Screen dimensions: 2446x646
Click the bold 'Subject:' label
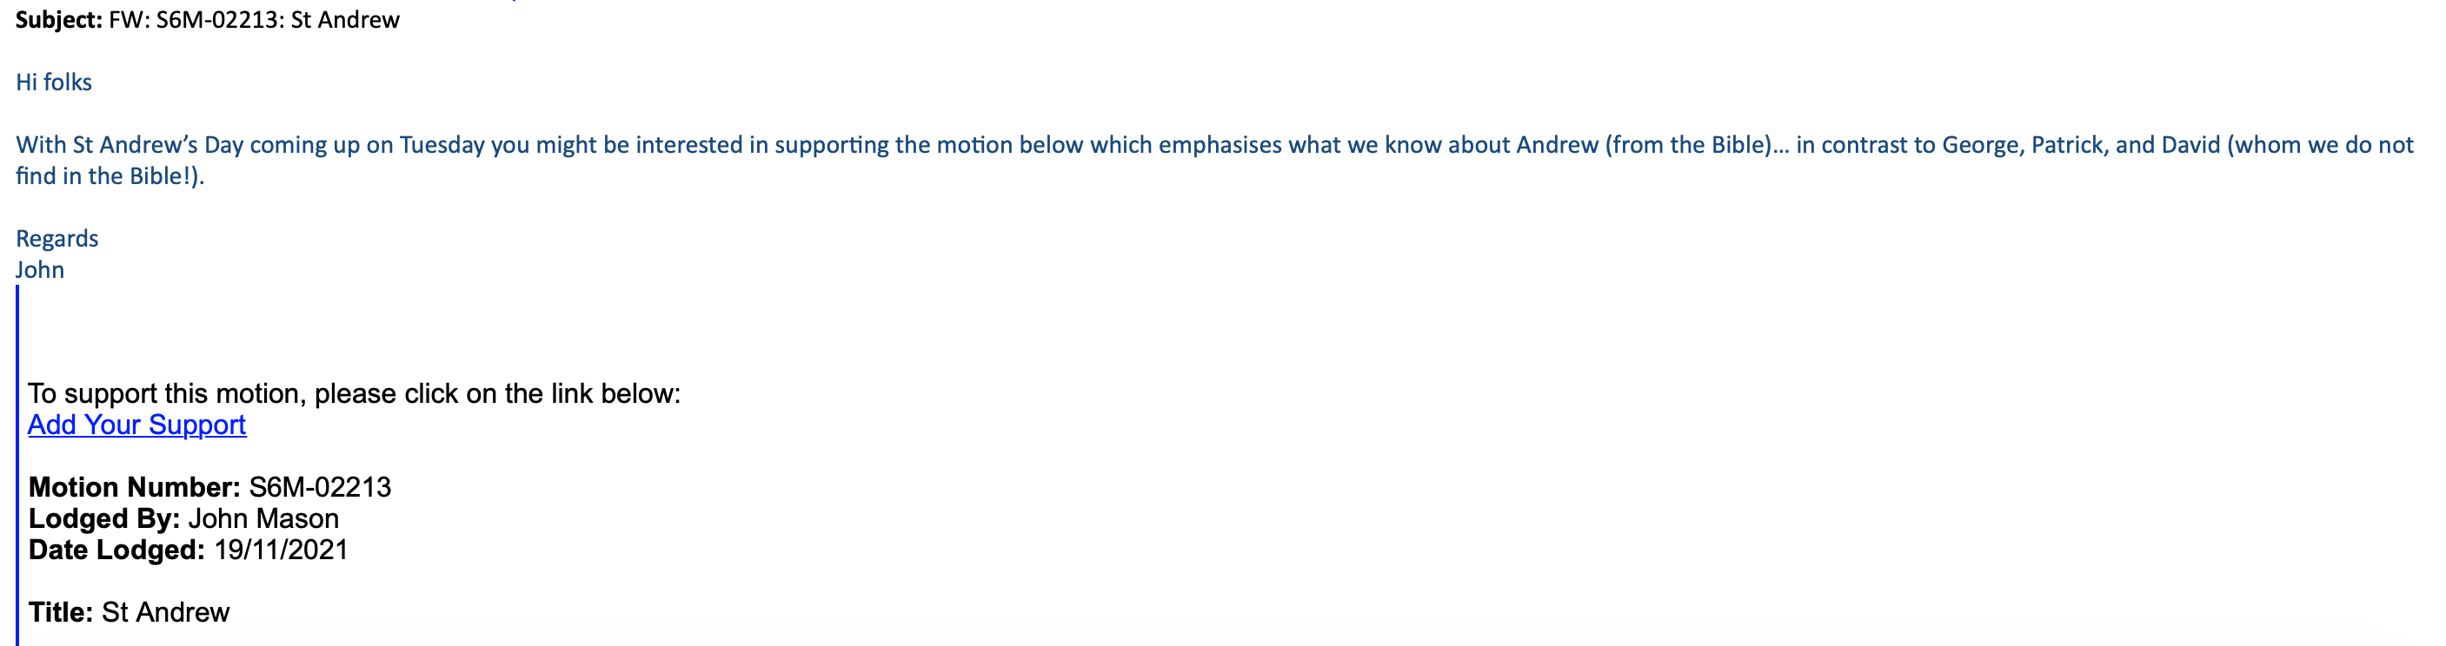click(x=59, y=20)
